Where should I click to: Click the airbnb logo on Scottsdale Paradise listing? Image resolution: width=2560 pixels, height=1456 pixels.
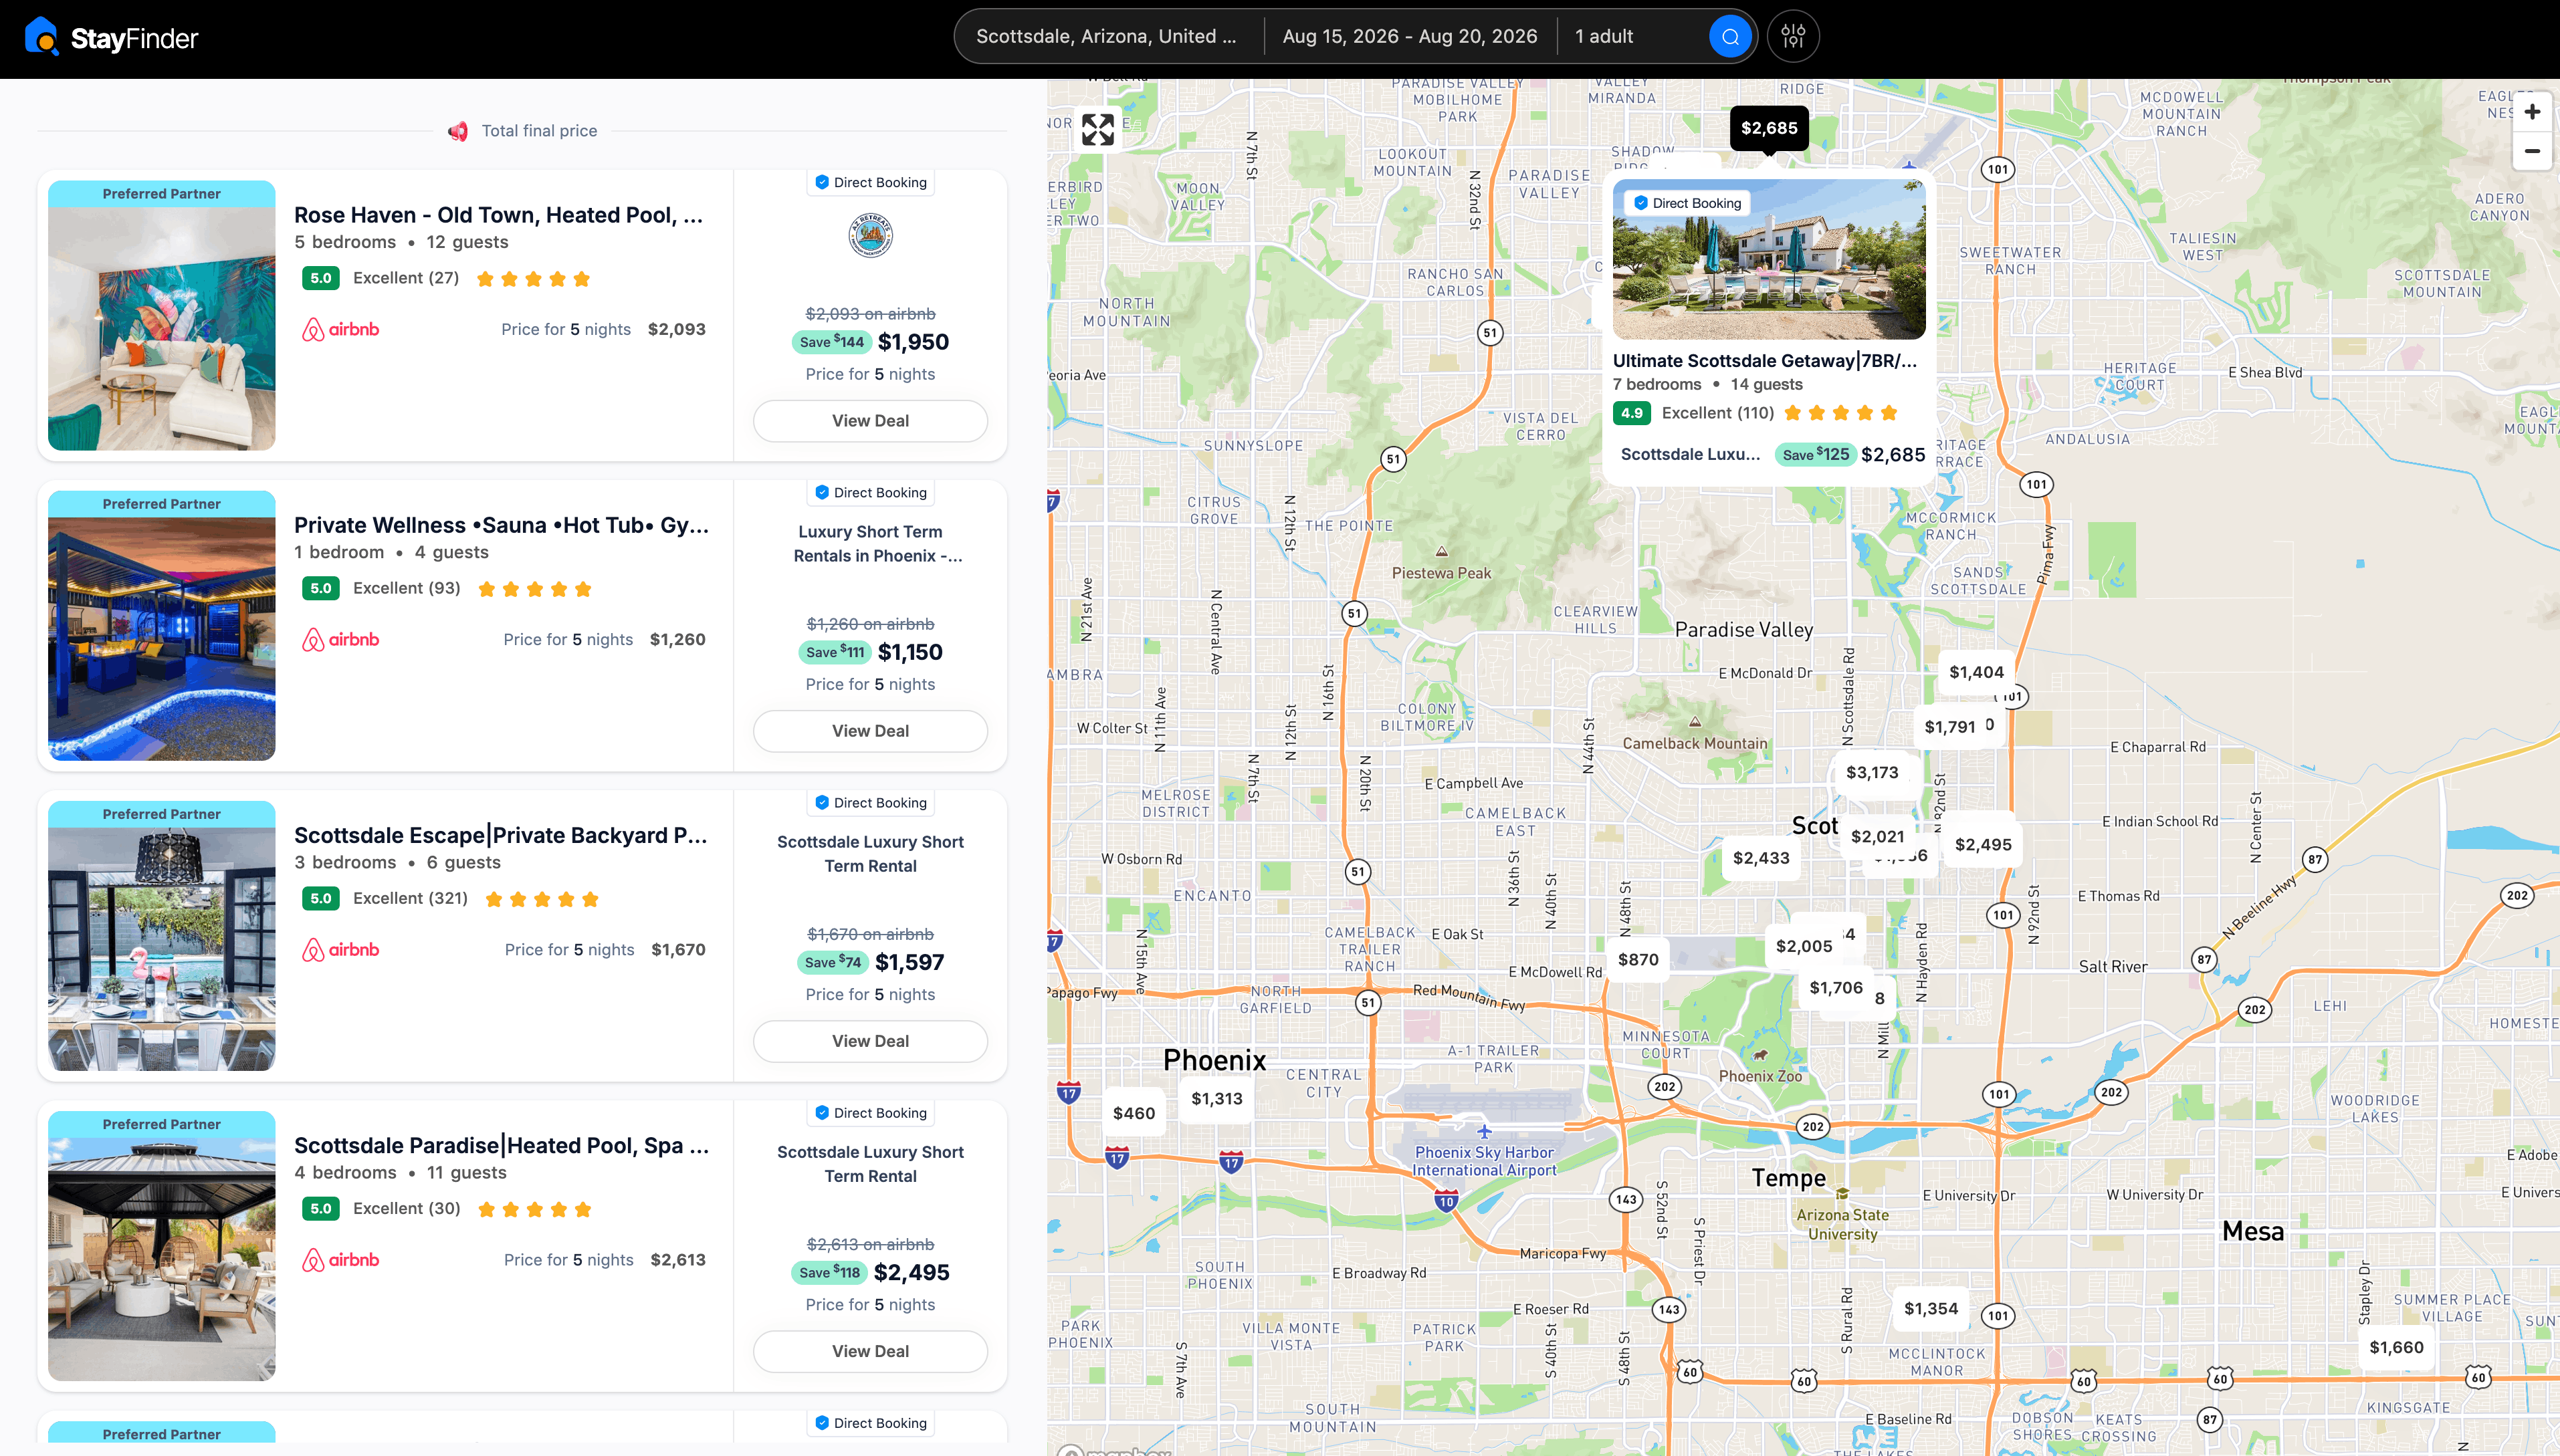point(340,1259)
